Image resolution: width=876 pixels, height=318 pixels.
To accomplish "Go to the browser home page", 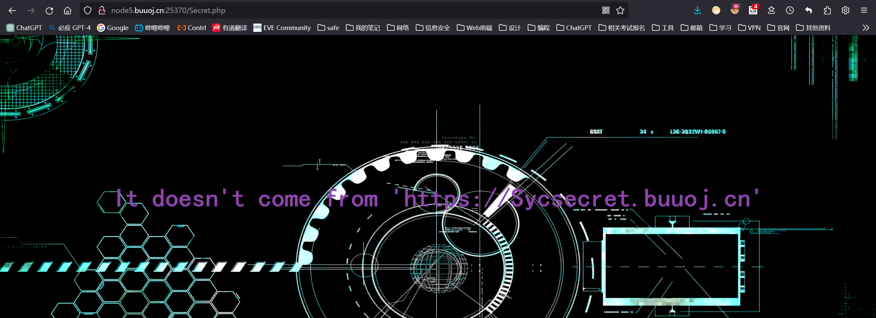I will pyautogui.click(x=67, y=11).
